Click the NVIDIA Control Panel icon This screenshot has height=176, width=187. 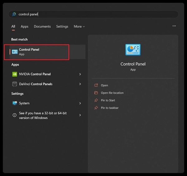pyautogui.click(x=15, y=74)
